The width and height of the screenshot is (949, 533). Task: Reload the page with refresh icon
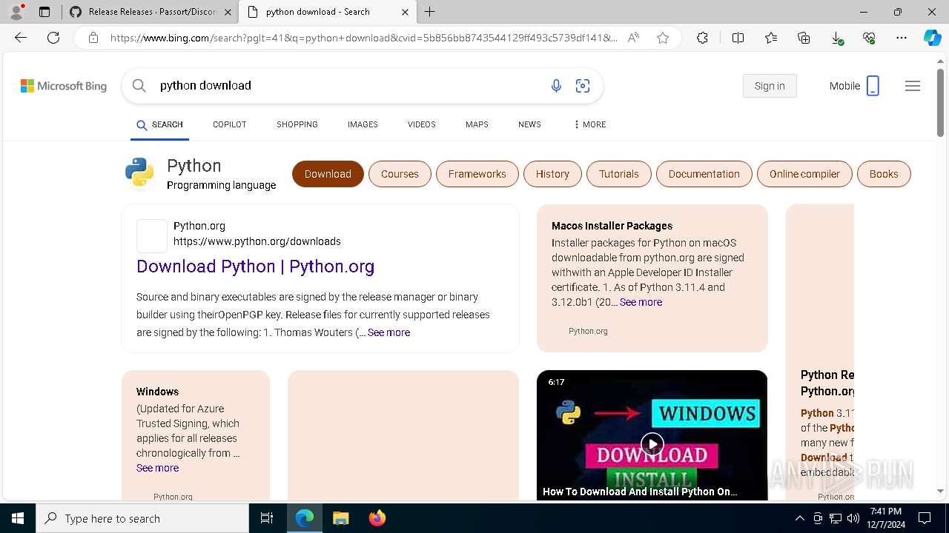pos(53,38)
